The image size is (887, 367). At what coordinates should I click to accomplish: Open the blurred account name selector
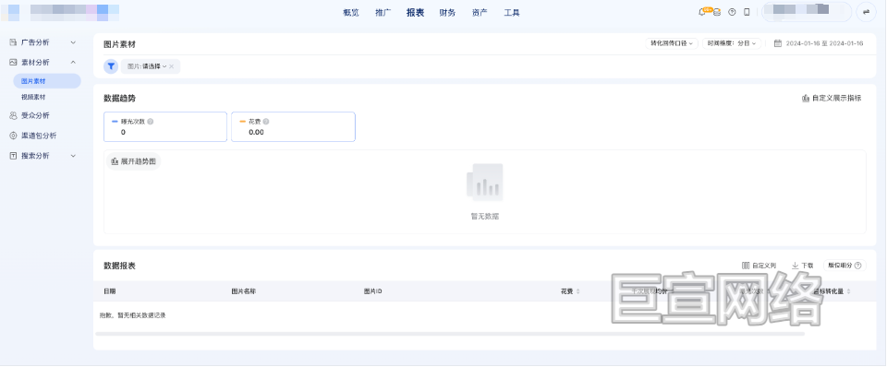tap(806, 12)
